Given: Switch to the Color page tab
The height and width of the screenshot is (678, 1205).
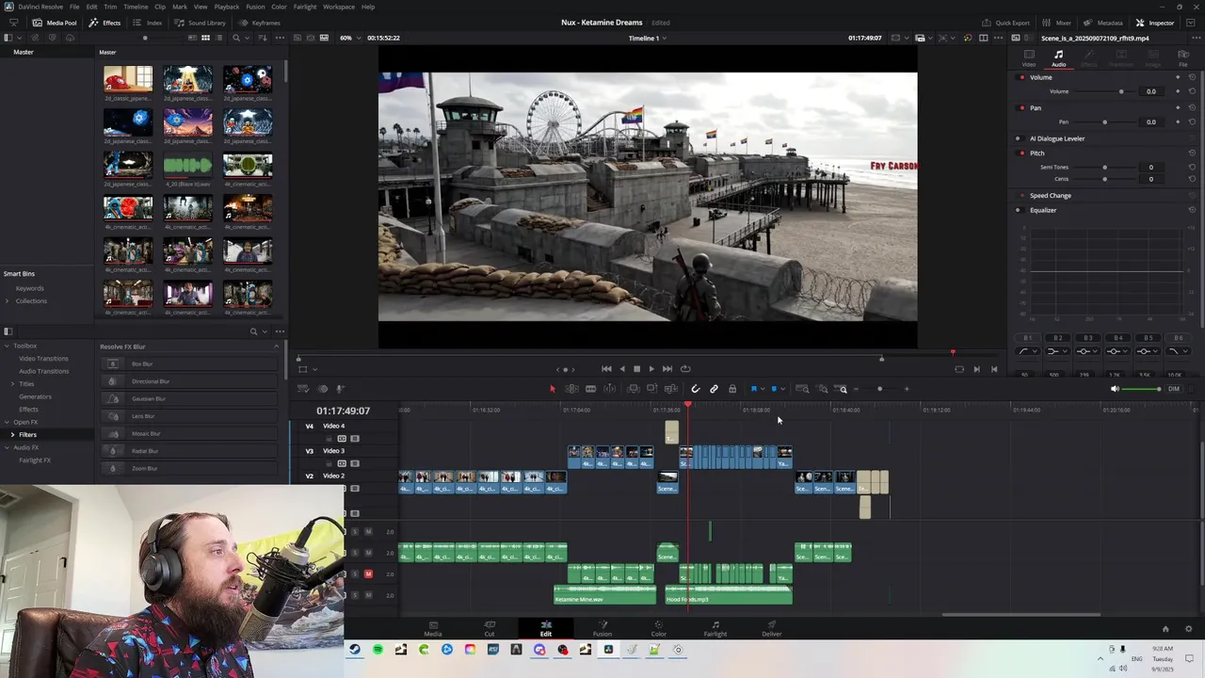Looking at the screenshot, I should click(659, 628).
